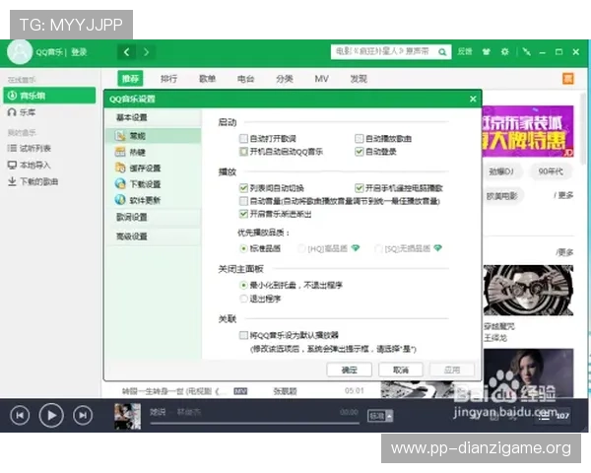
Task: Skip to next track
Action: pos(83,415)
